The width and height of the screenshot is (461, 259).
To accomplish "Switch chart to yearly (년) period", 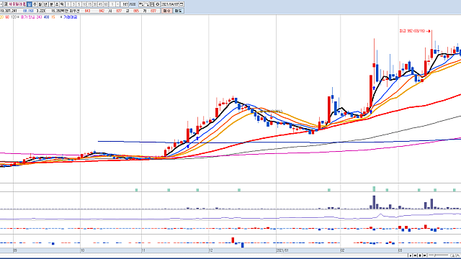I will click(45, 4).
